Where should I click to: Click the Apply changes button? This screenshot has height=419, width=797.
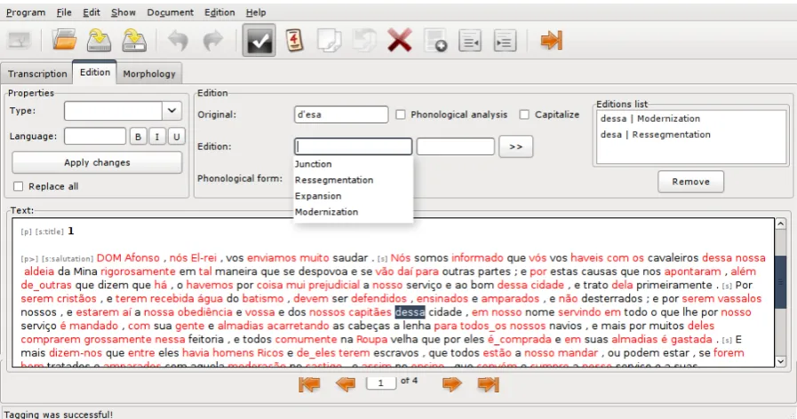coord(97,162)
